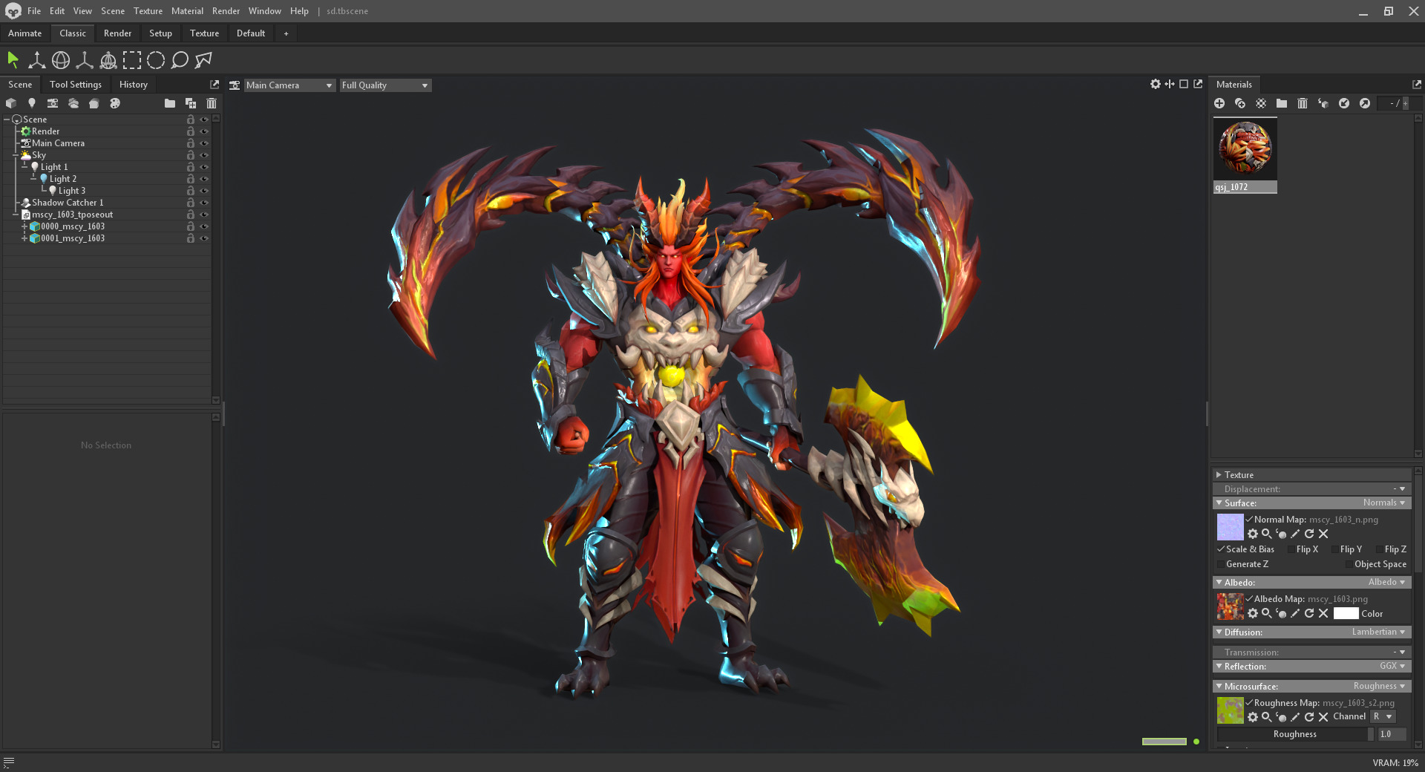
Task: Add a light via the bulb icon
Action: 32,103
